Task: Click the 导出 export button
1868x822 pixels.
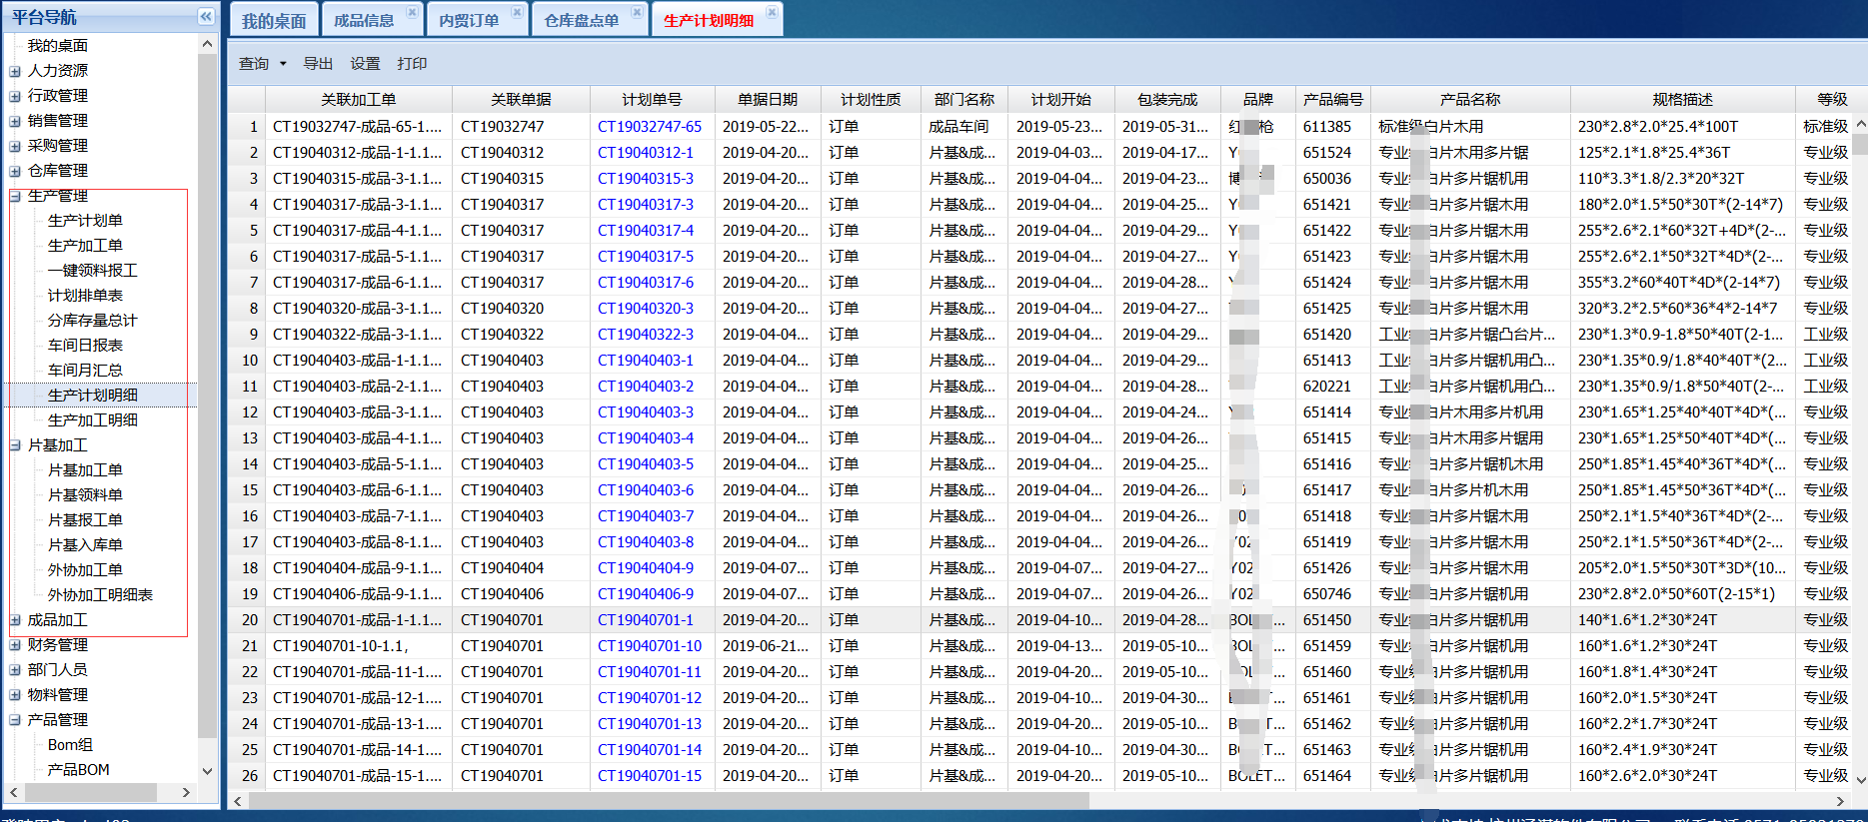Action: pyautogui.click(x=318, y=64)
